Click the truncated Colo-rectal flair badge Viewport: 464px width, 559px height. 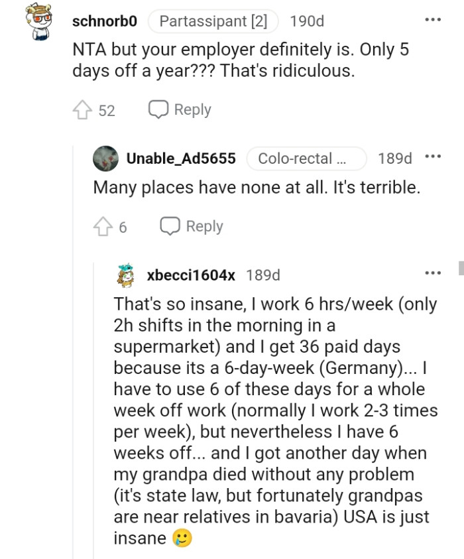click(x=306, y=158)
